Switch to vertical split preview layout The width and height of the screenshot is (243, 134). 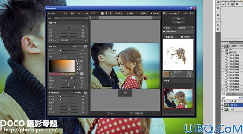[110, 14]
